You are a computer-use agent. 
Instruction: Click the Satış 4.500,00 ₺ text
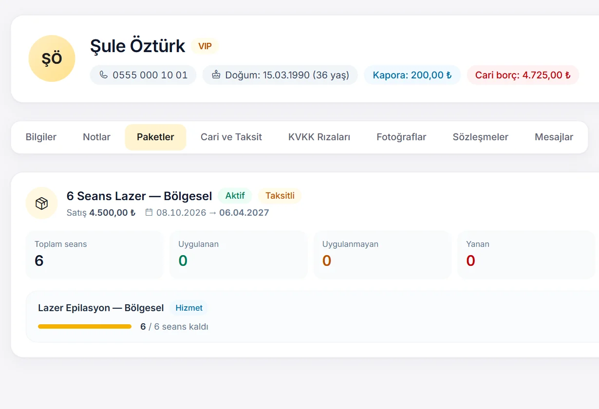[x=101, y=213]
